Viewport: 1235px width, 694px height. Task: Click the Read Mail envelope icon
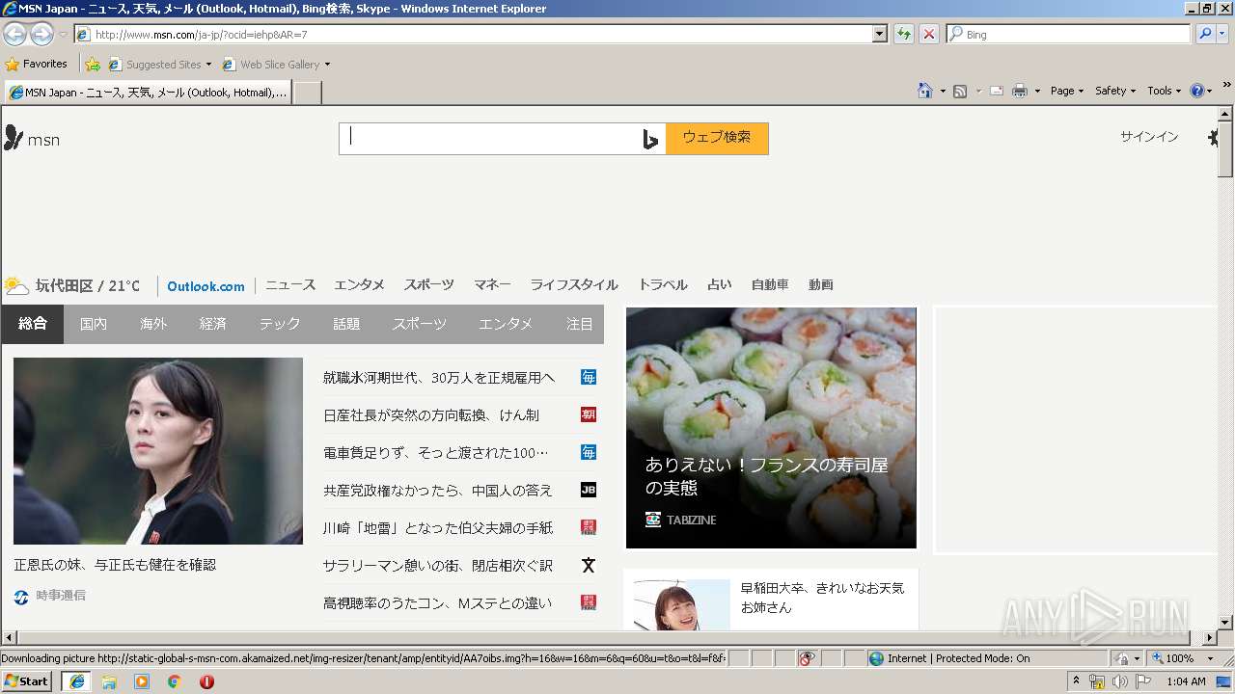(997, 91)
